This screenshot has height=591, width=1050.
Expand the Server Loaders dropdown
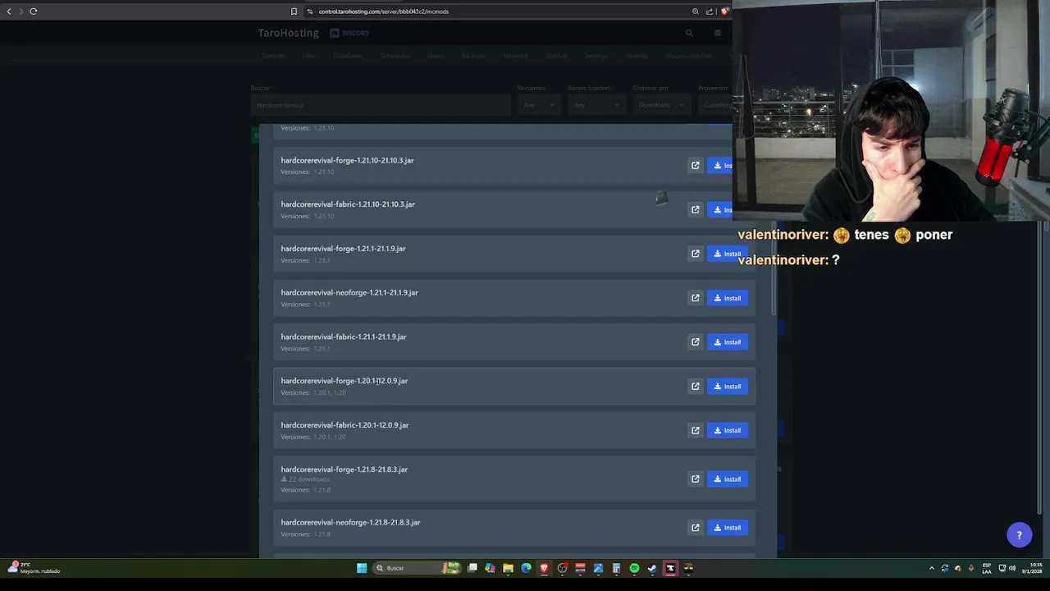click(x=596, y=105)
